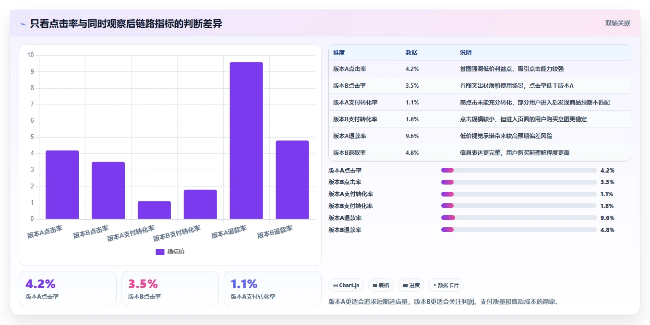The width and height of the screenshot is (650, 325).
Task: Click the 4.2% 版本A点击率 data card
Action: click(68, 289)
